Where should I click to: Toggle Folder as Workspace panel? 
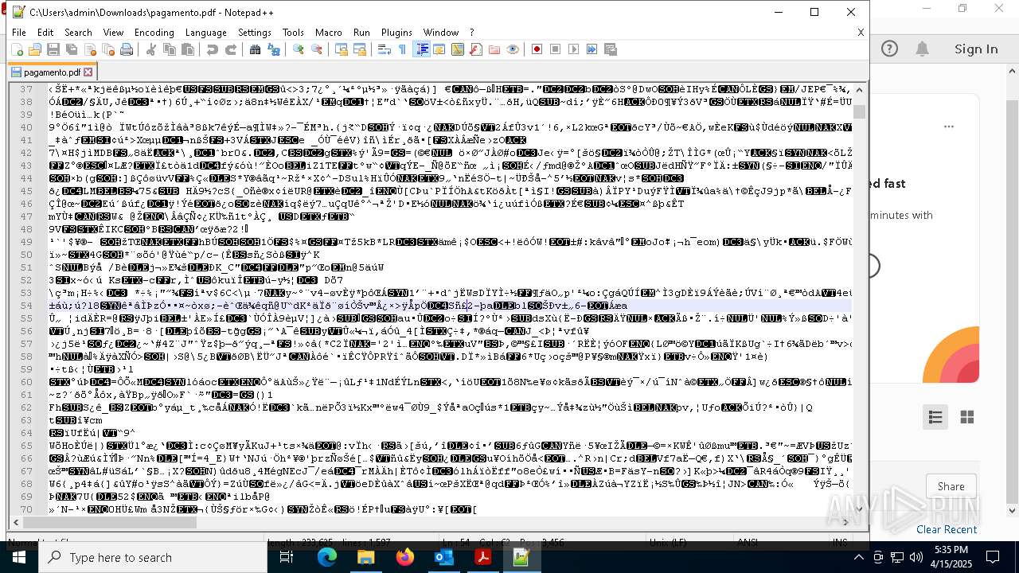click(494, 49)
